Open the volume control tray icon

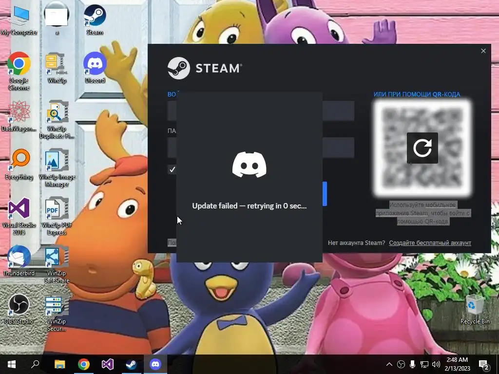point(436,364)
